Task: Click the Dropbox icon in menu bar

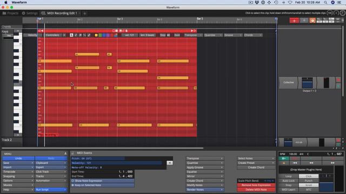Action: pos(257,2)
